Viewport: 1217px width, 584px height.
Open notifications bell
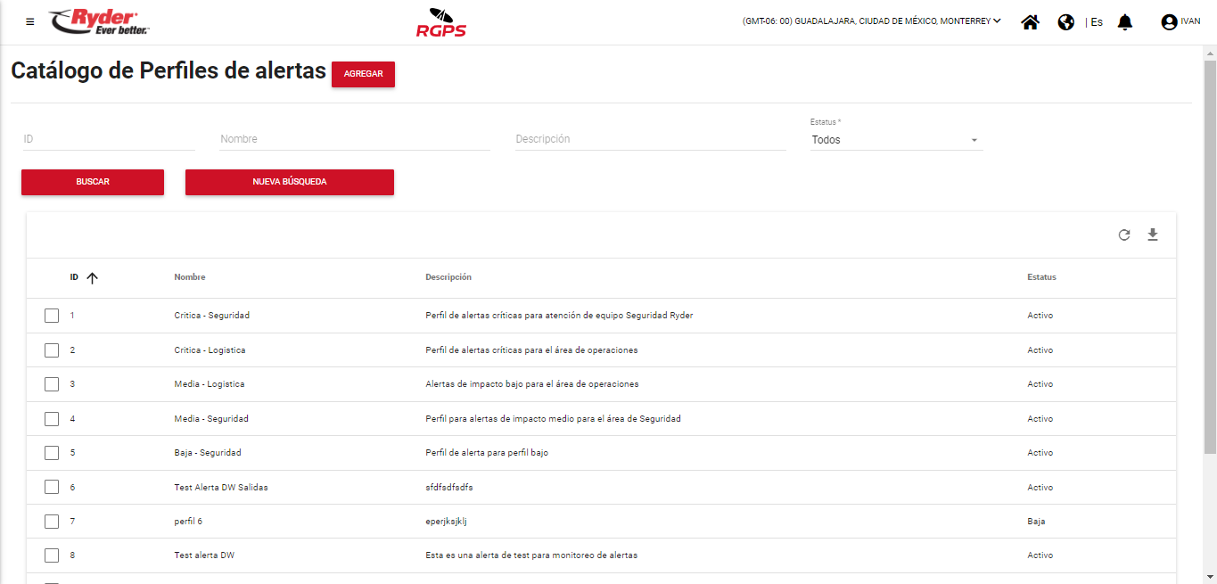[1124, 22]
